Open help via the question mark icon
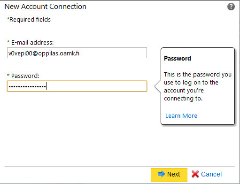Image resolution: width=240 pixels, height=184 pixels. pos(231,7)
